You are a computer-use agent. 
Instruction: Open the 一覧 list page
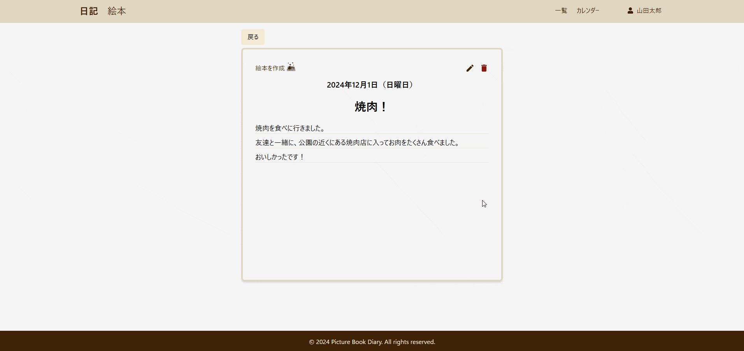(561, 11)
